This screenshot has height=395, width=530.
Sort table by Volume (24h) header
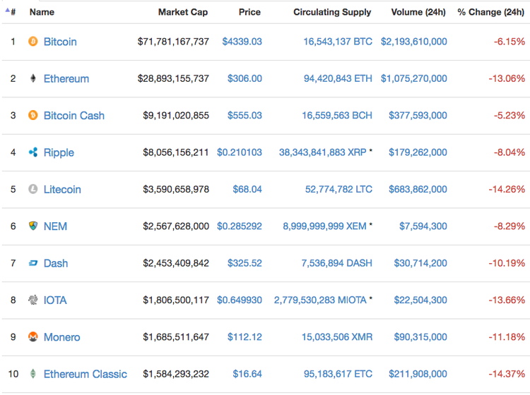point(418,12)
